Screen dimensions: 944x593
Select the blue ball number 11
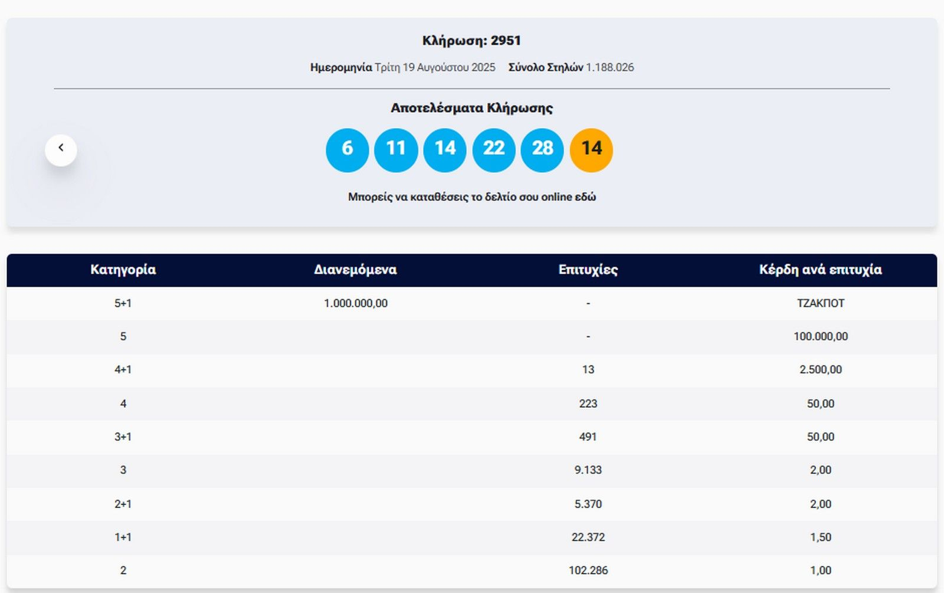coord(396,150)
